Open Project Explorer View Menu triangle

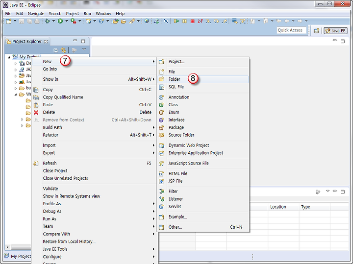coord(84,49)
